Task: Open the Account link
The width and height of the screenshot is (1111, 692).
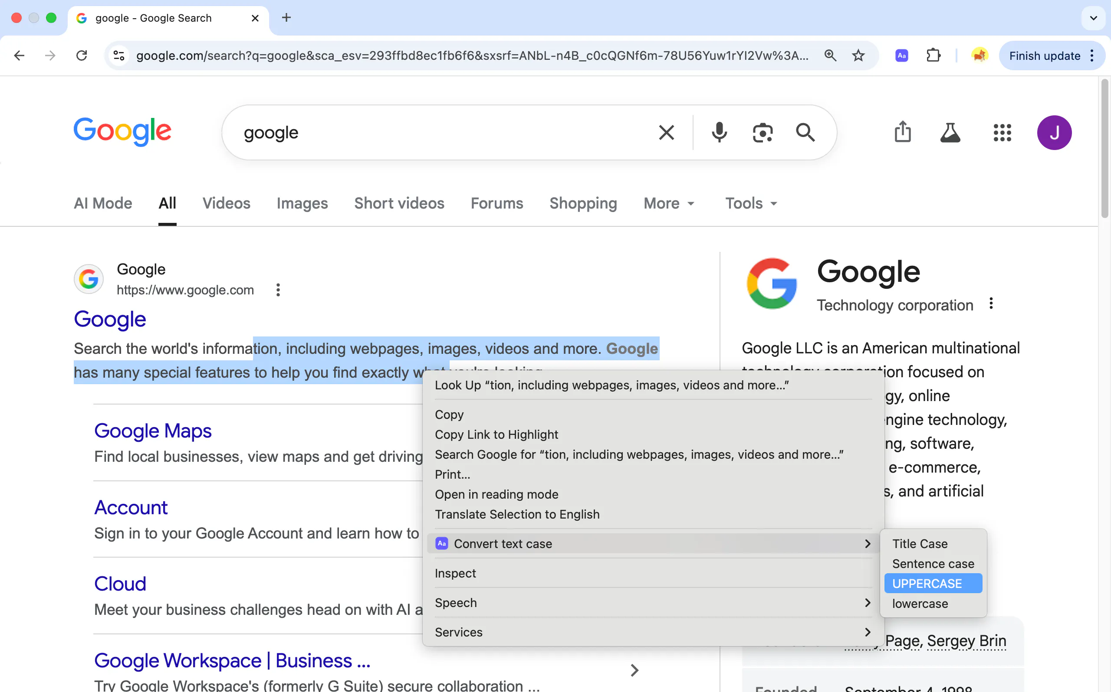Action: pos(131,508)
